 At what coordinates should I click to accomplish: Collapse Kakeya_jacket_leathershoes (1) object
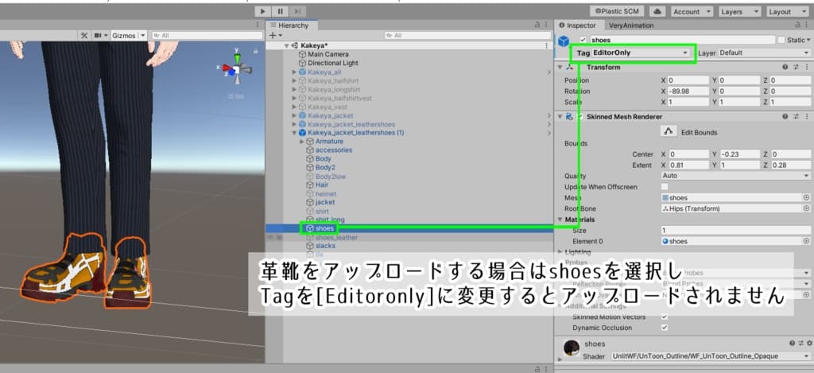(x=294, y=133)
